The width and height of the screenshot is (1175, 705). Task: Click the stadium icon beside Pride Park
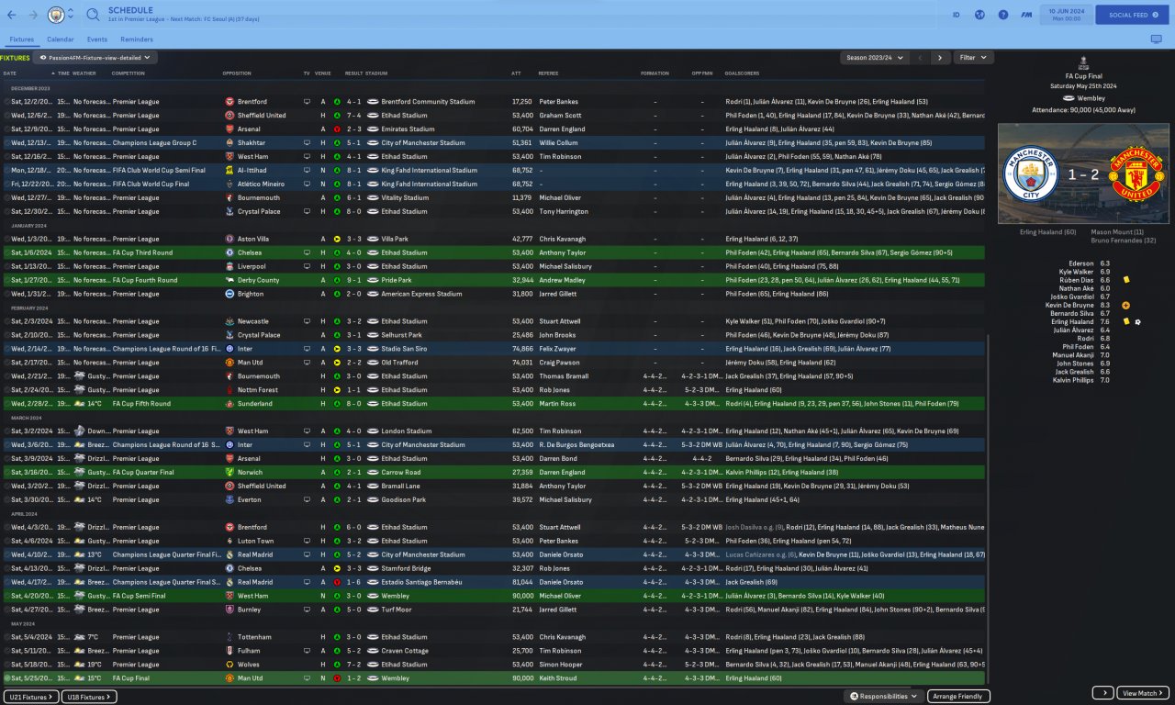pyautogui.click(x=371, y=280)
